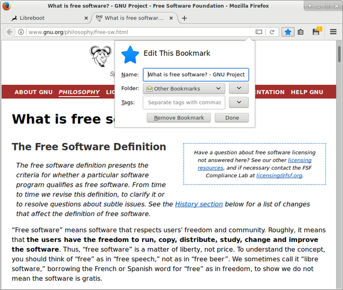343x290 pixels.
Task: Open the Other Bookmarks folder dropdown
Action: [x=184, y=88]
